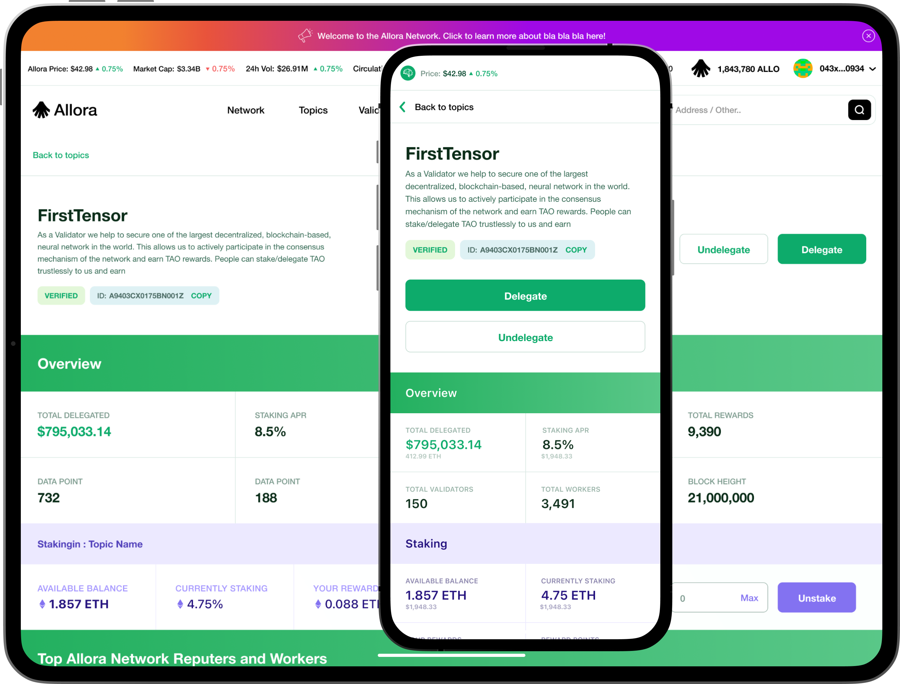Tap the mobile Delegate button

[525, 296]
